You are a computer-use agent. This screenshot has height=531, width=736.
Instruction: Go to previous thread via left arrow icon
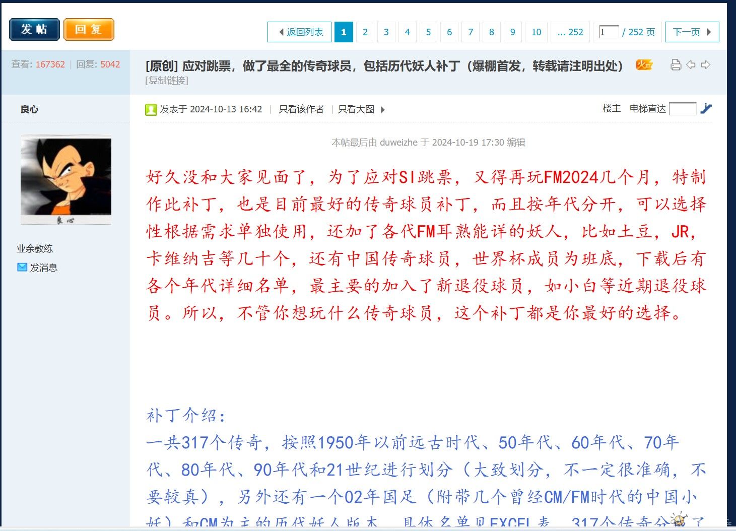691,65
